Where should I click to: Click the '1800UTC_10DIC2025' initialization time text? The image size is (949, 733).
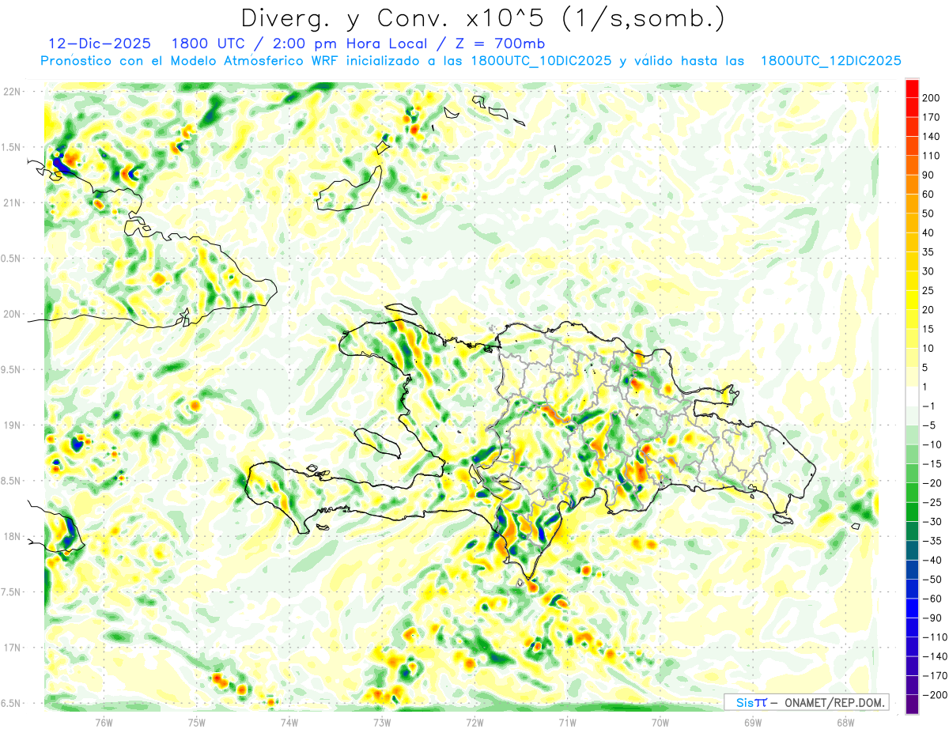click(x=542, y=61)
